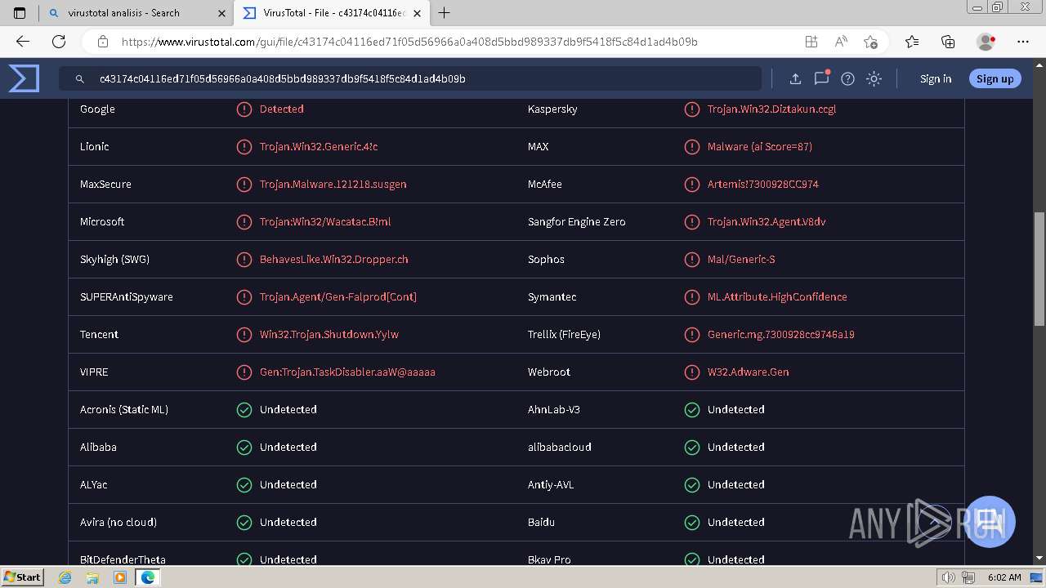Toggle the light/dark theme icon
Screen dimensions: 1046x588
click(874, 79)
